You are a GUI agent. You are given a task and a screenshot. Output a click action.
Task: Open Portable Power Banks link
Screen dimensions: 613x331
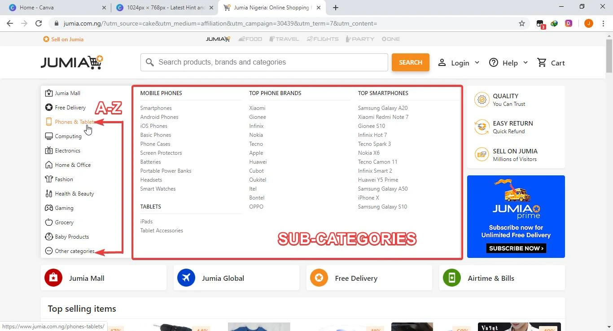[x=166, y=171]
